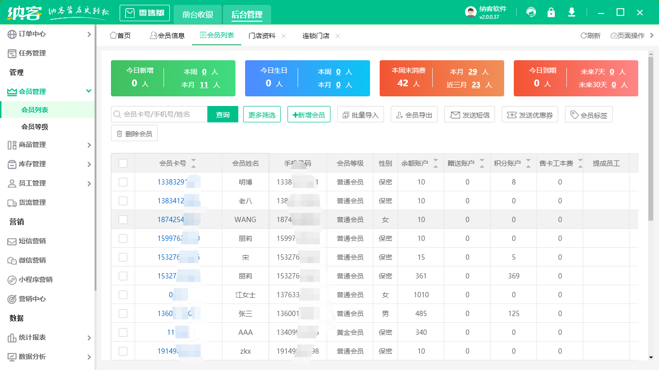
Task: Click the 纳客 logo
Action: pos(24,13)
